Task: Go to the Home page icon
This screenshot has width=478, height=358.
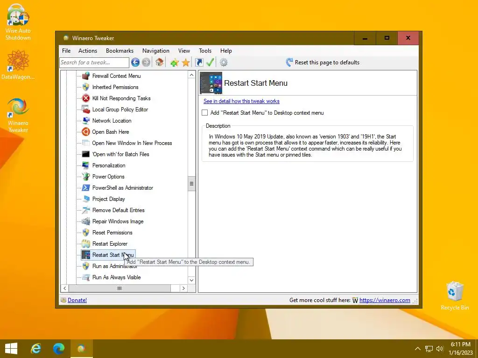Action: pos(159,62)
